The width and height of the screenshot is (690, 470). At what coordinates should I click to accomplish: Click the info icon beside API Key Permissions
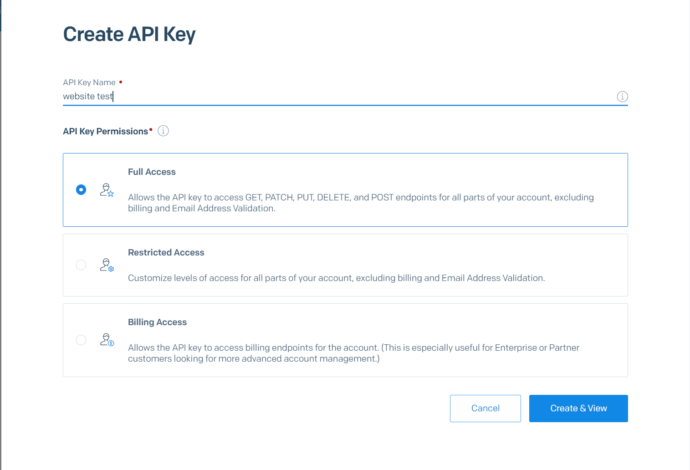[163, 131]
